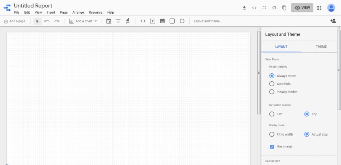341x165 pixels.
Task: Click the Layout panel scrollbar
Action: click(339, 70)
